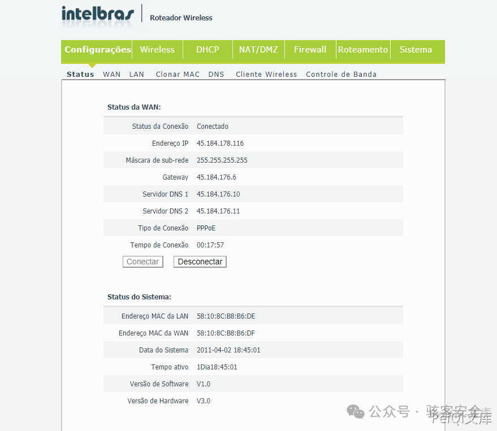Click the Intelbras logo

click(98, 14)
